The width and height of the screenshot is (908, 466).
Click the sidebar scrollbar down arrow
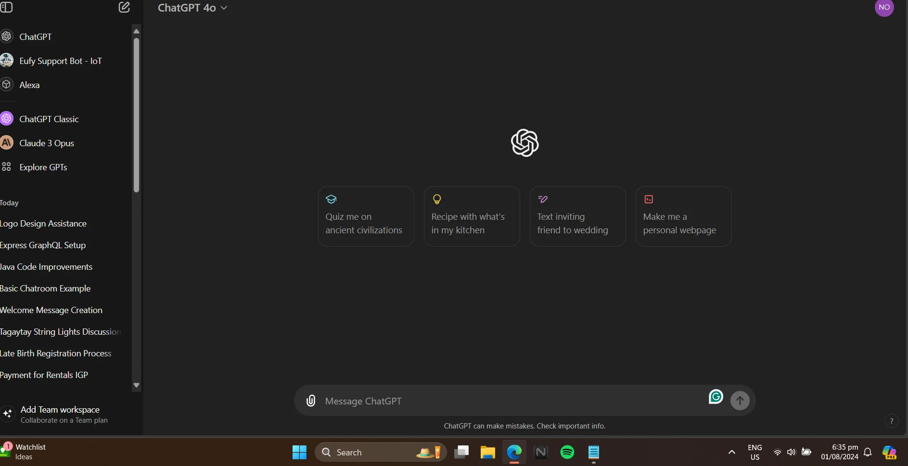(x=136, y=385)
